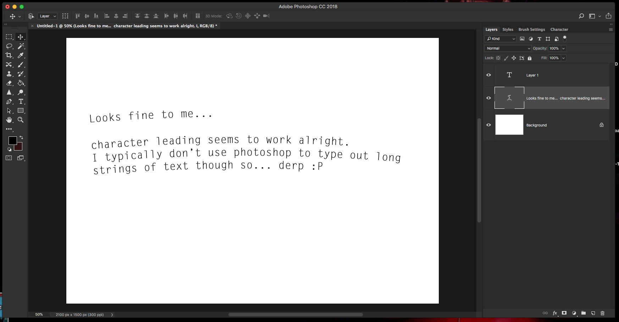Screen dimensions: 619x322
Task: Click the foreground color swatch
Action: pyautogui.click(x=12, y=141)
